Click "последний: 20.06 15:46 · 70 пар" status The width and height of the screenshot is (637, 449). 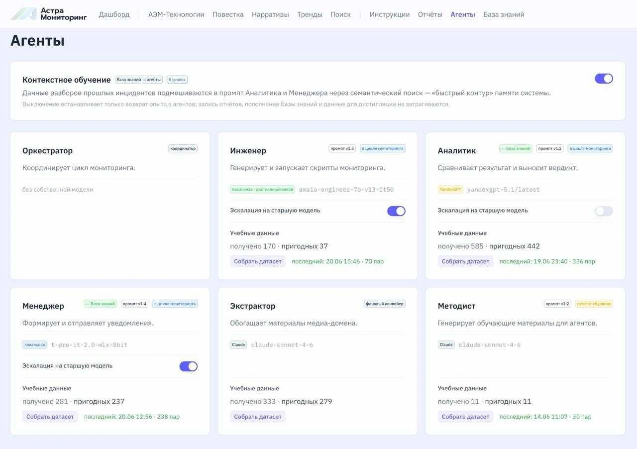point(338,261)
